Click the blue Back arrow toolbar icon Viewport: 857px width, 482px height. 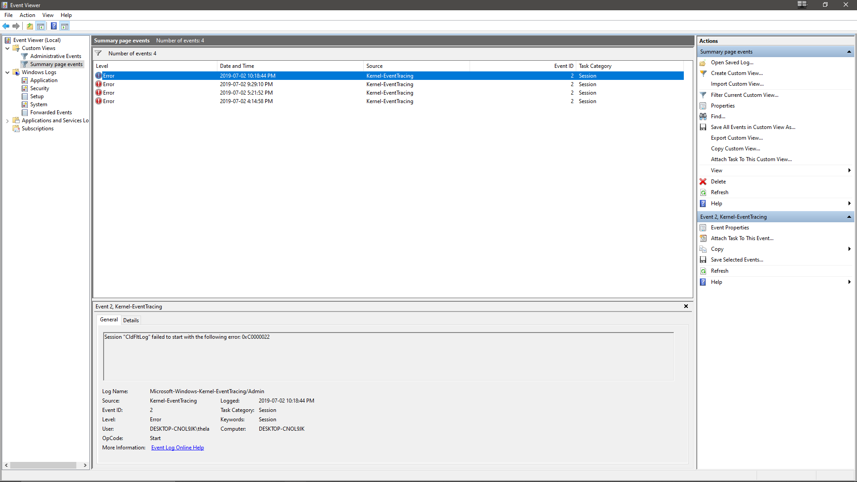6,26
